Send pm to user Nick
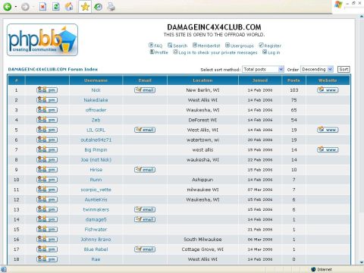364x273 pixels. 47,90
